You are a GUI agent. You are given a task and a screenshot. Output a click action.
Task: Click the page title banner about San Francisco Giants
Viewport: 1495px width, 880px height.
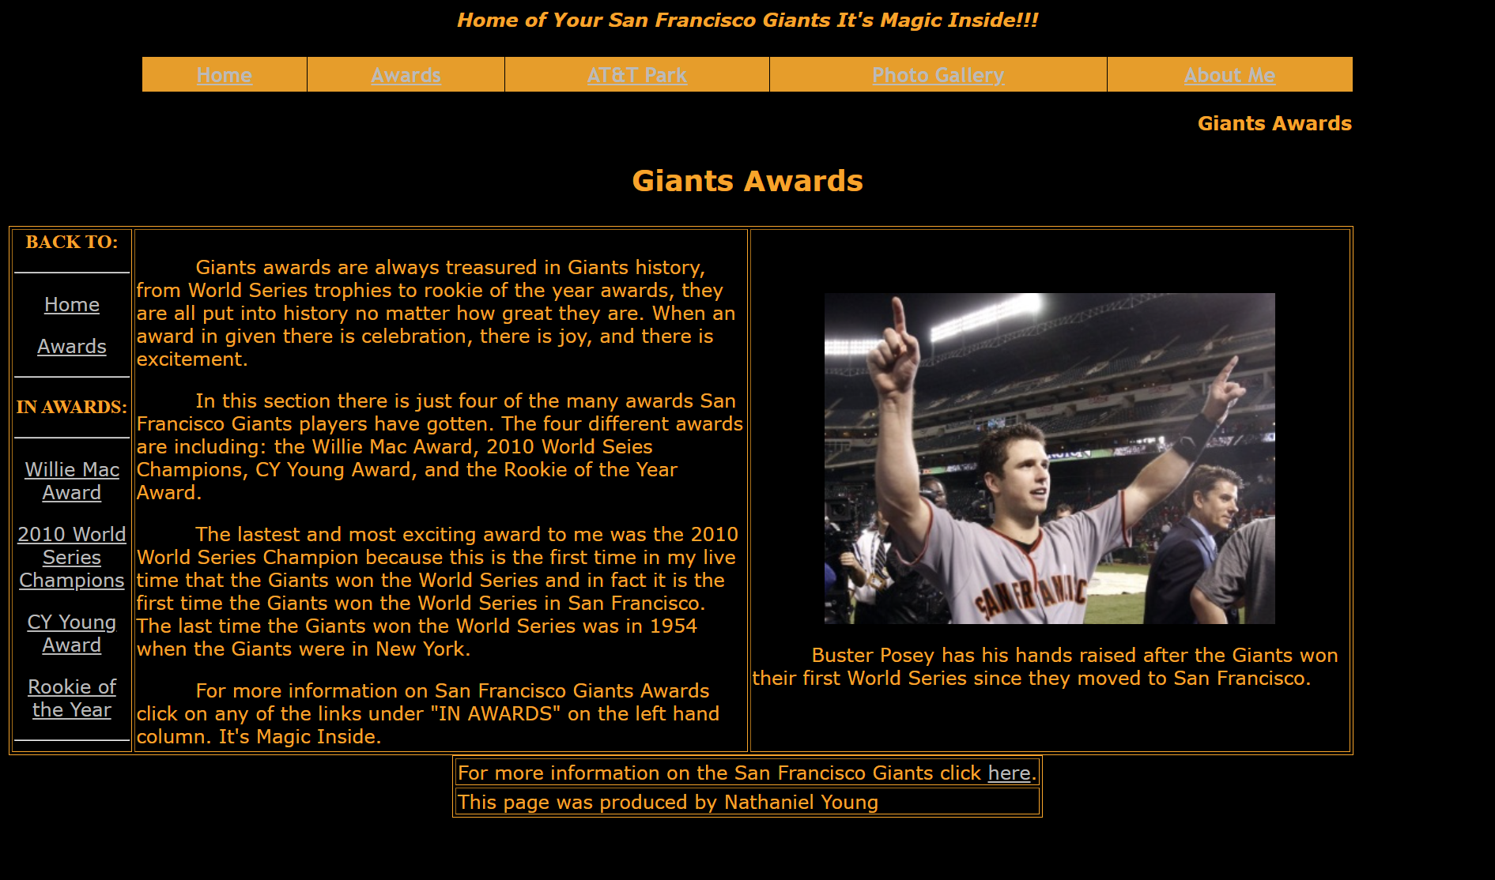[x=747, y=20]
